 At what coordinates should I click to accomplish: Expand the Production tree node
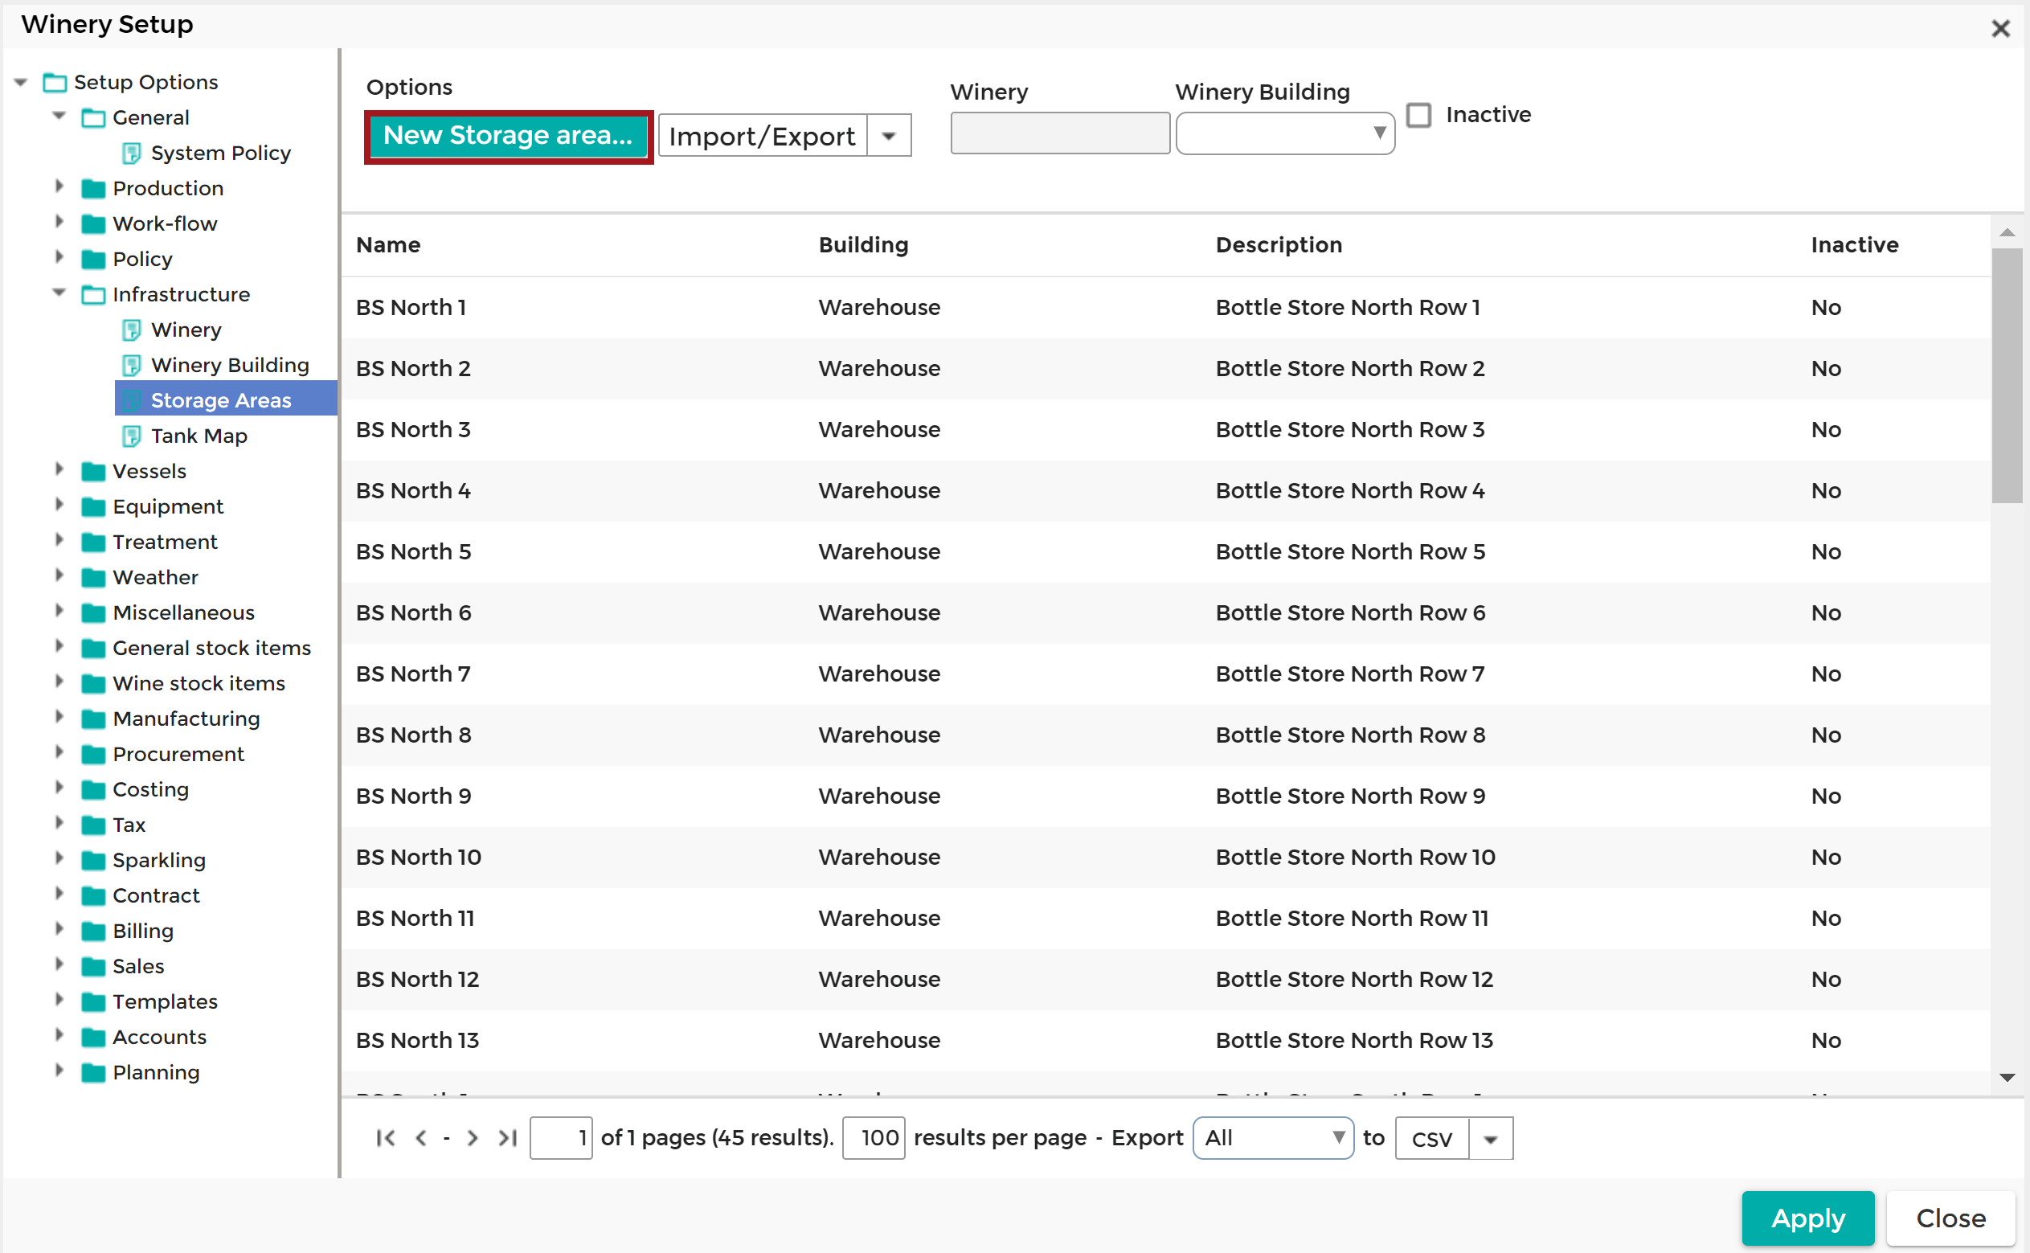[x=59, y=186]
